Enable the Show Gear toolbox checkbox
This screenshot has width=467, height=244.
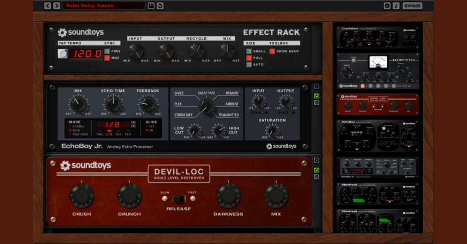[272, 51]
